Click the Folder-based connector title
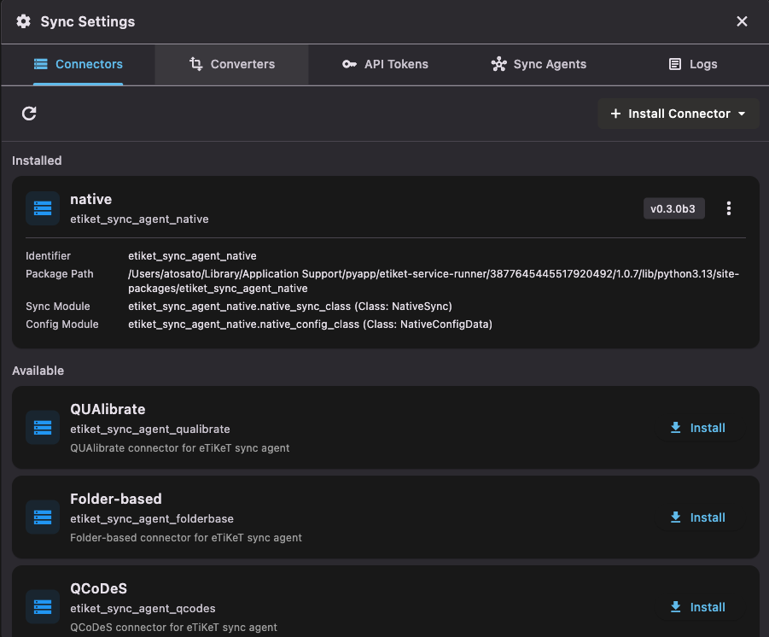769x637 pixels. pyautogui.click(x=116, y=500)
